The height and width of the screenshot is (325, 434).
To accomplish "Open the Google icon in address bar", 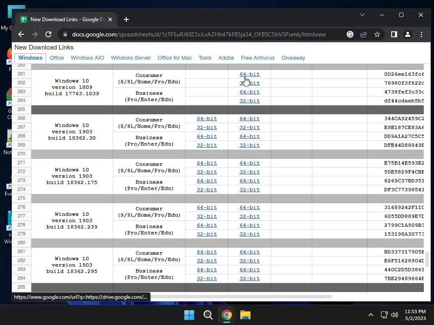I will (x=350, y=34).
